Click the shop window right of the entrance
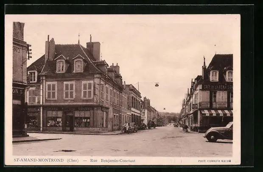 click(x=82, y=119)
